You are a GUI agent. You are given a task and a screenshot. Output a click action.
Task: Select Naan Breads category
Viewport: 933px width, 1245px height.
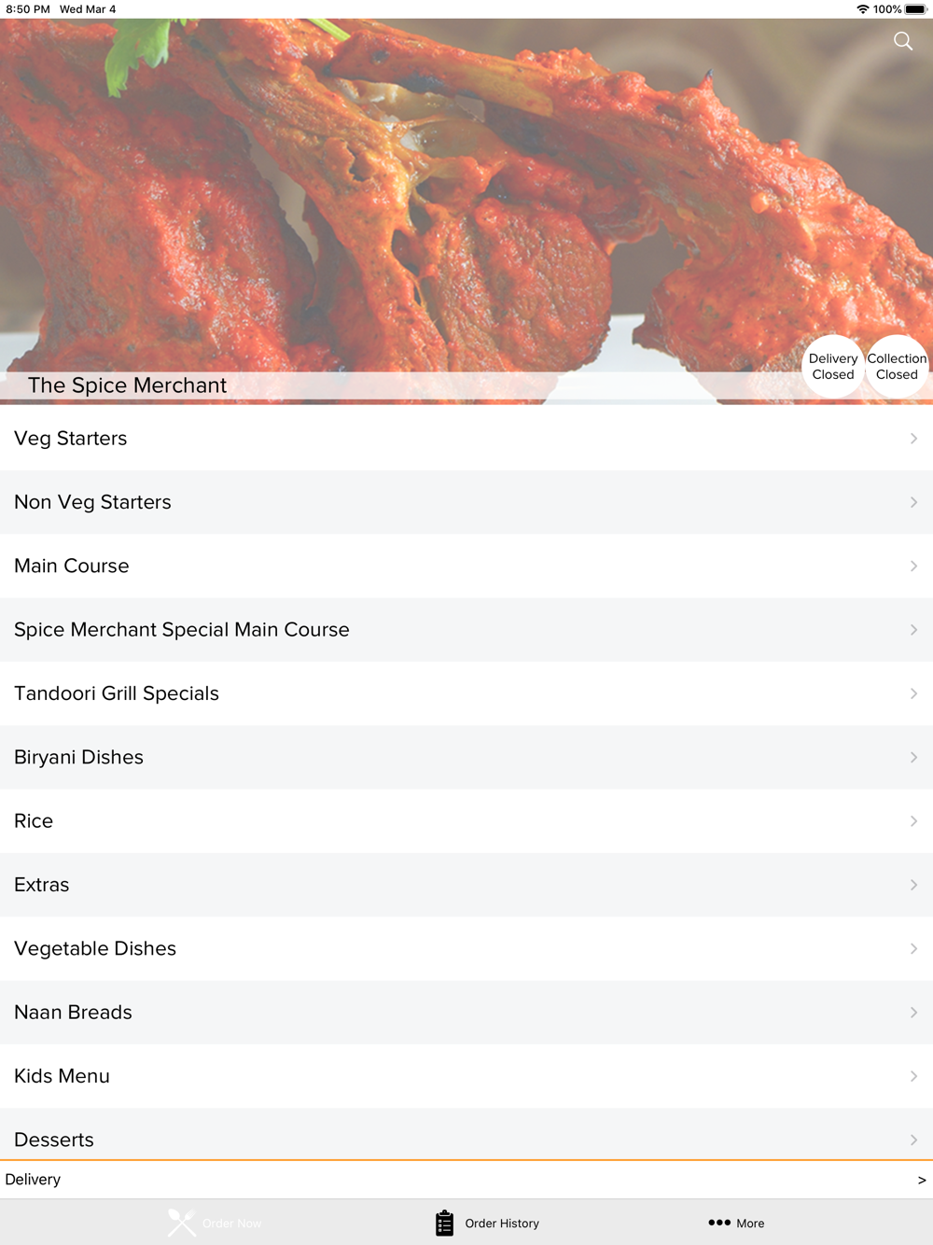(x=466, y=1013)
